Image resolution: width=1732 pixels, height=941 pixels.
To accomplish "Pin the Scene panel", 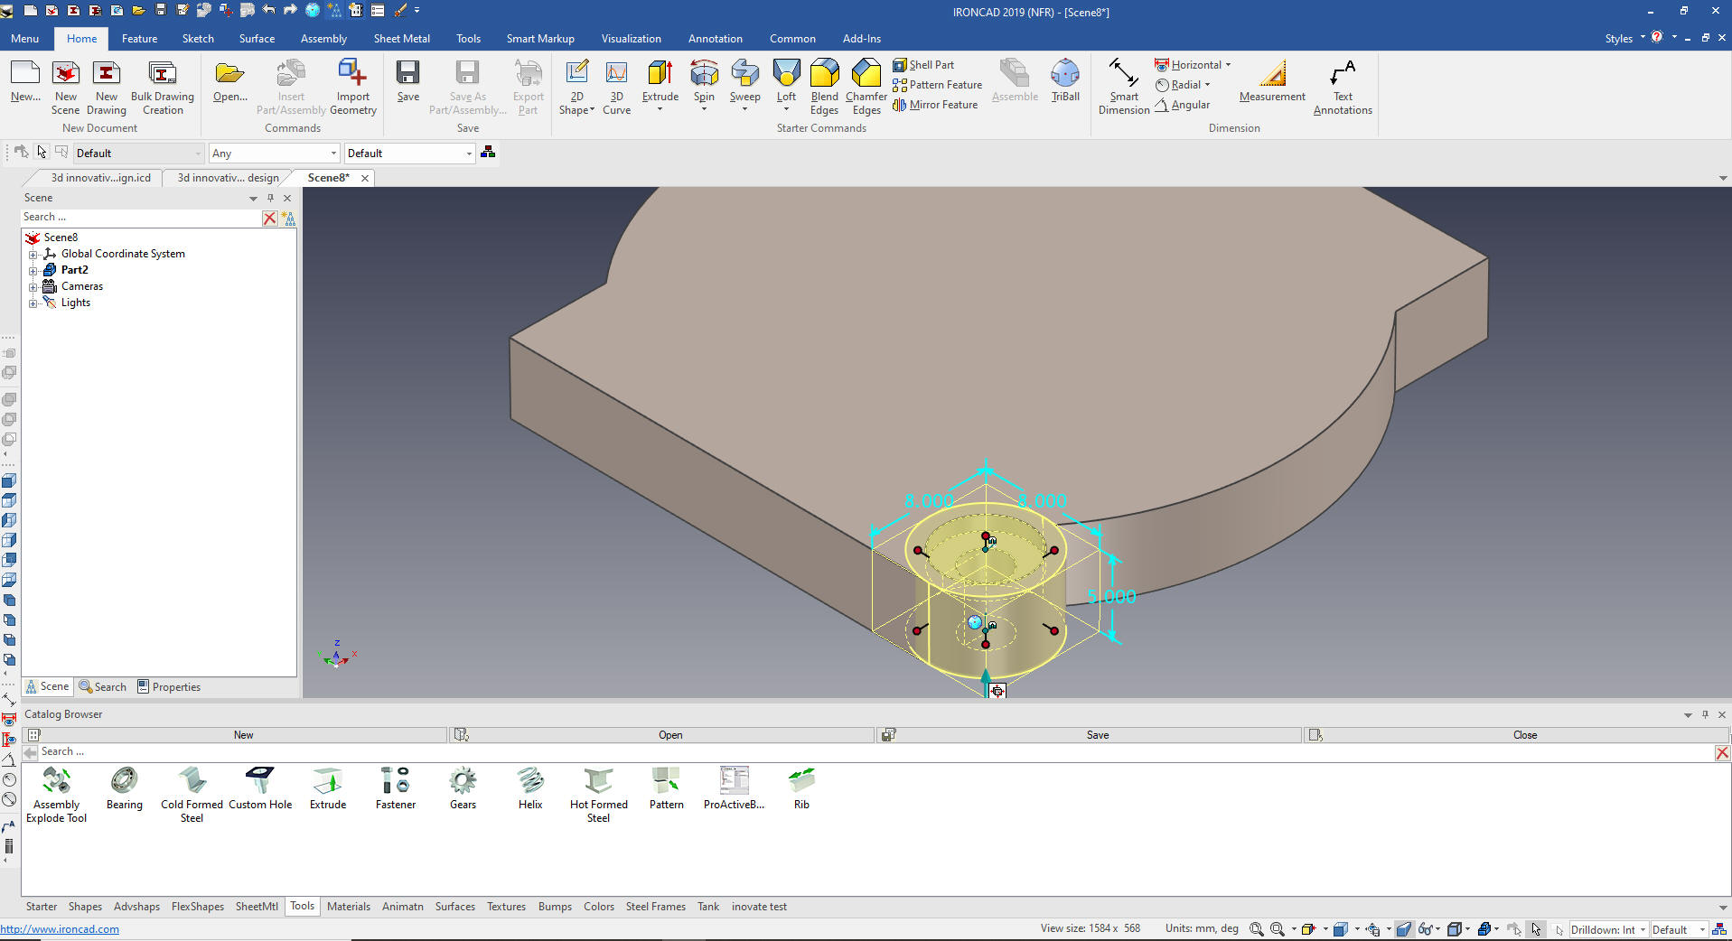I will pos(270,198).
